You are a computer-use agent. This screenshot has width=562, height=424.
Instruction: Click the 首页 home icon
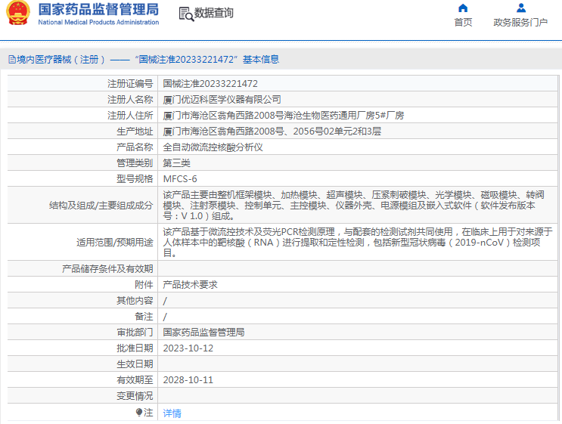[463, 8]
